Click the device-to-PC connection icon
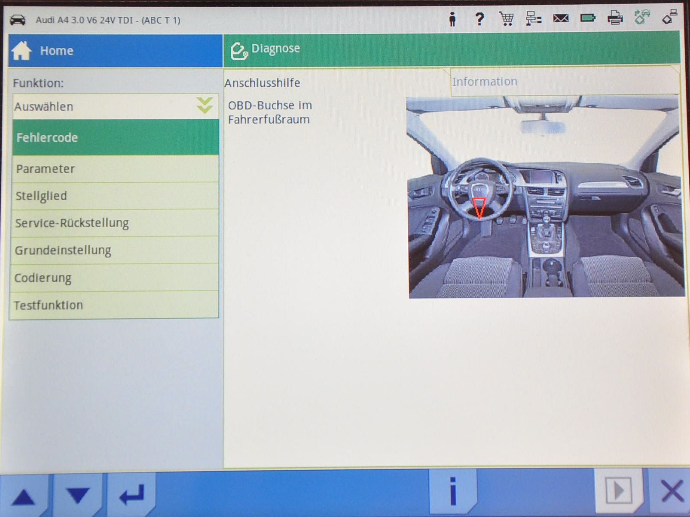This screenshot has height=517, width=690. tap(669, 18)
